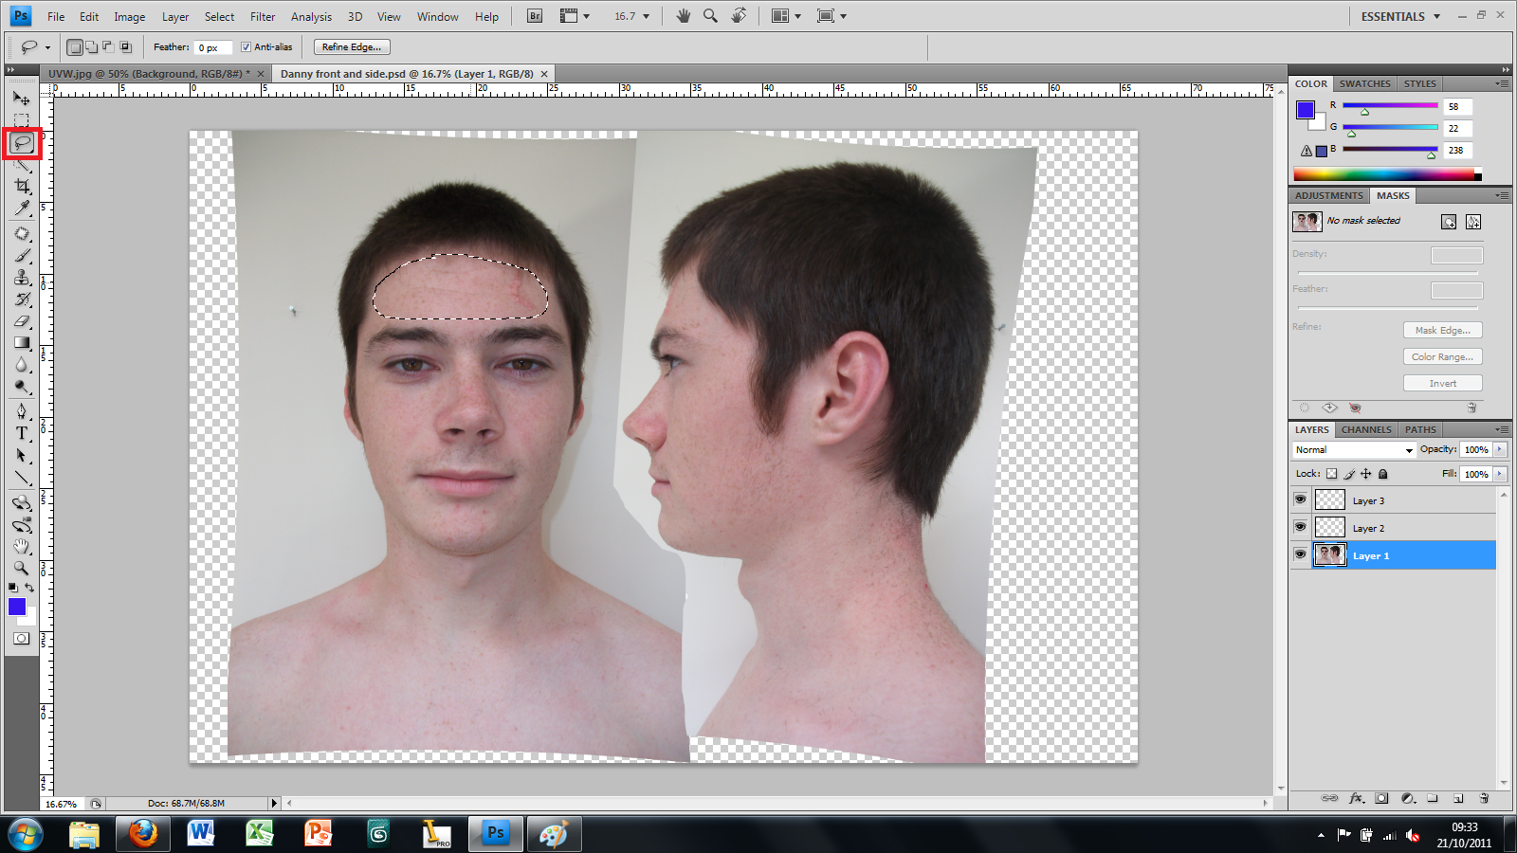Select the Move tool

point(23,99)
